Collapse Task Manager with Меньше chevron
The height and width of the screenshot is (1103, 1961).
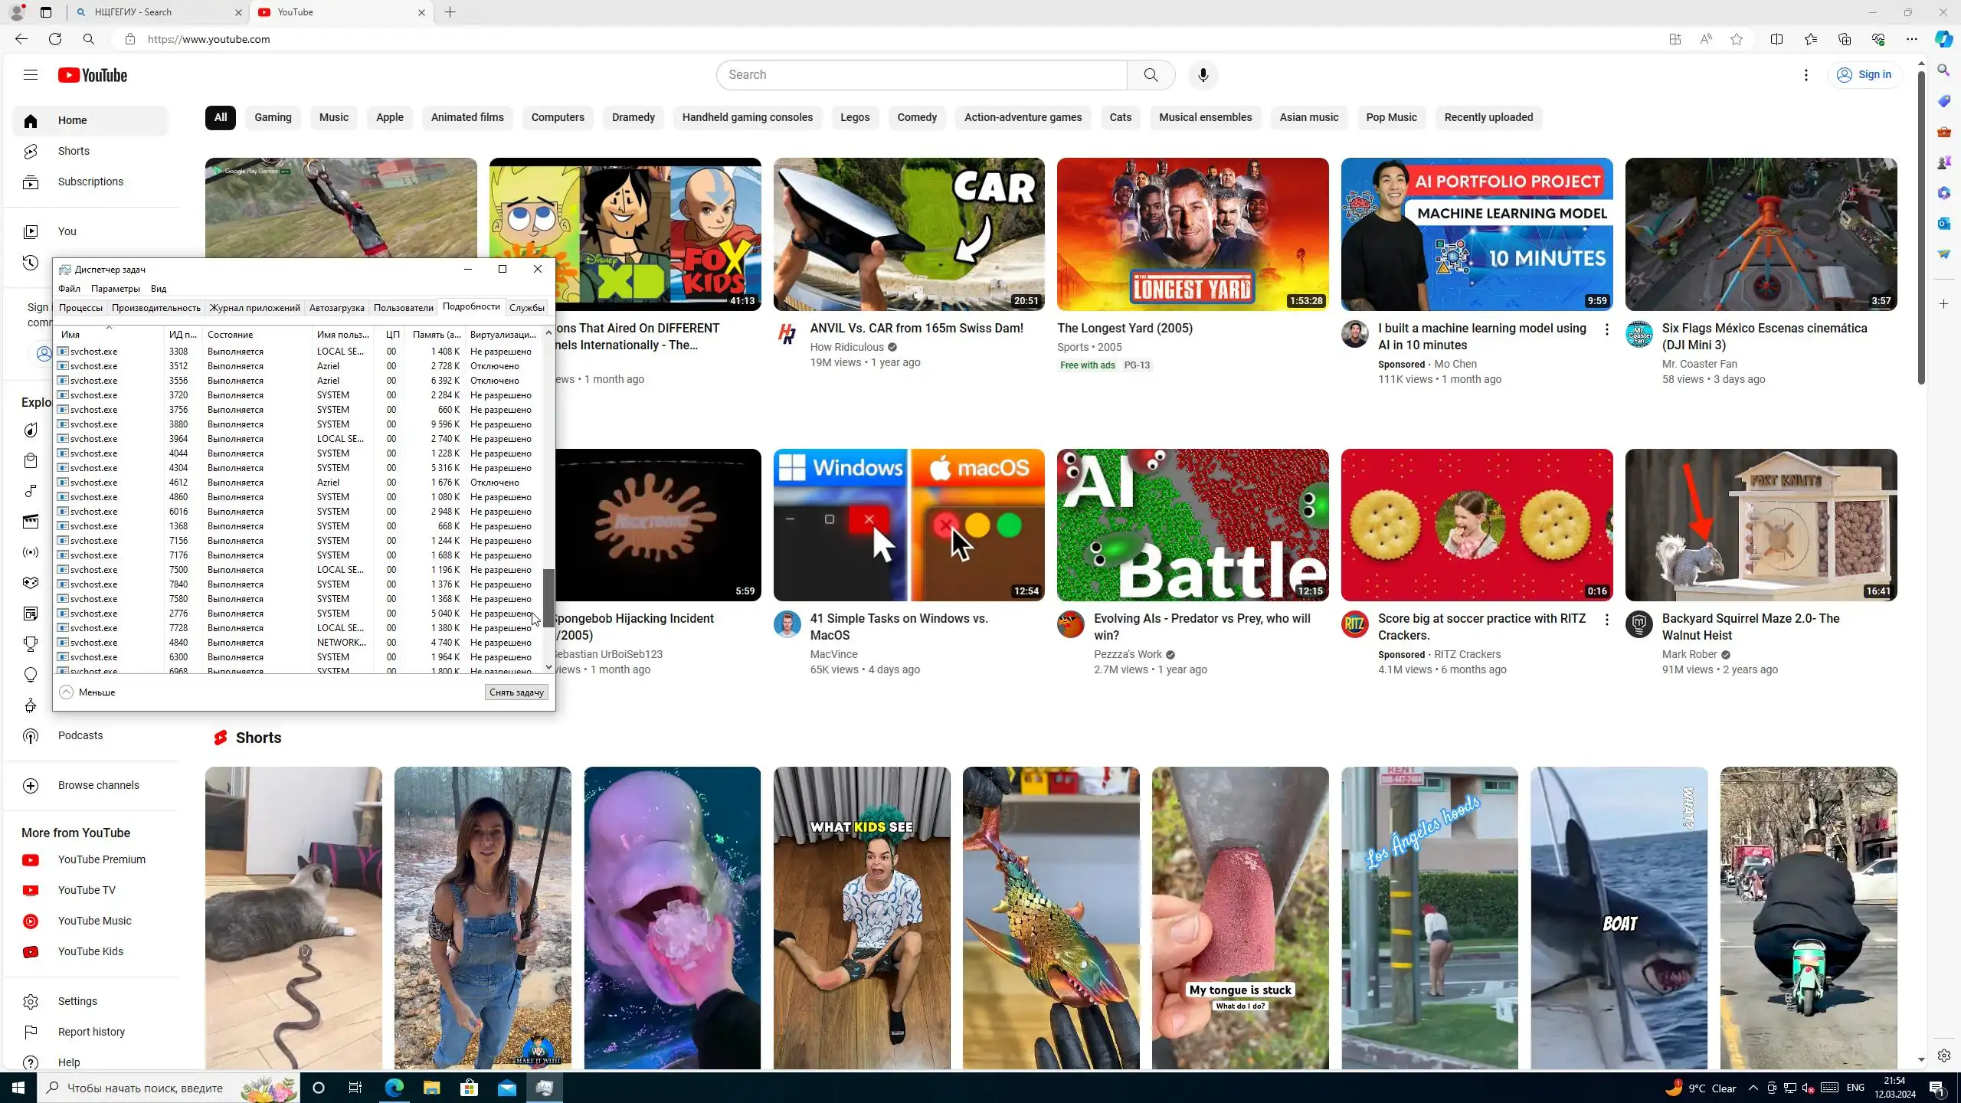pos(67,692)
